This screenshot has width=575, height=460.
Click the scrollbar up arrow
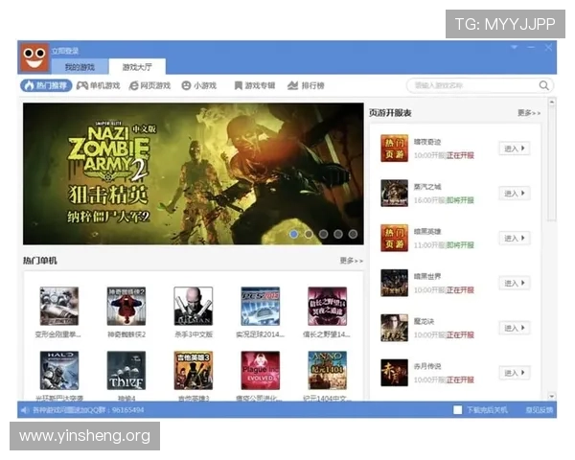(x=552, y=101)
